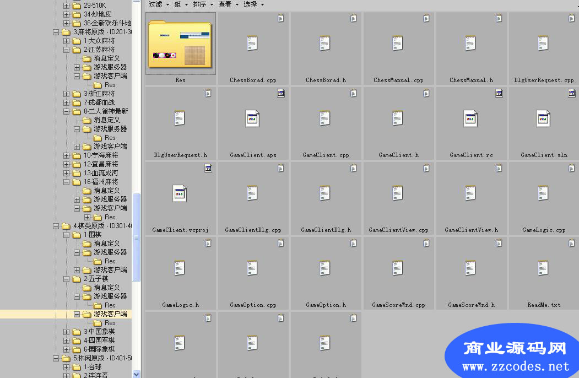Image resolution: width=579 pixels, height=378 pixels.
Task: Select the GameClientView.h file icon
Action: (470, 193)
